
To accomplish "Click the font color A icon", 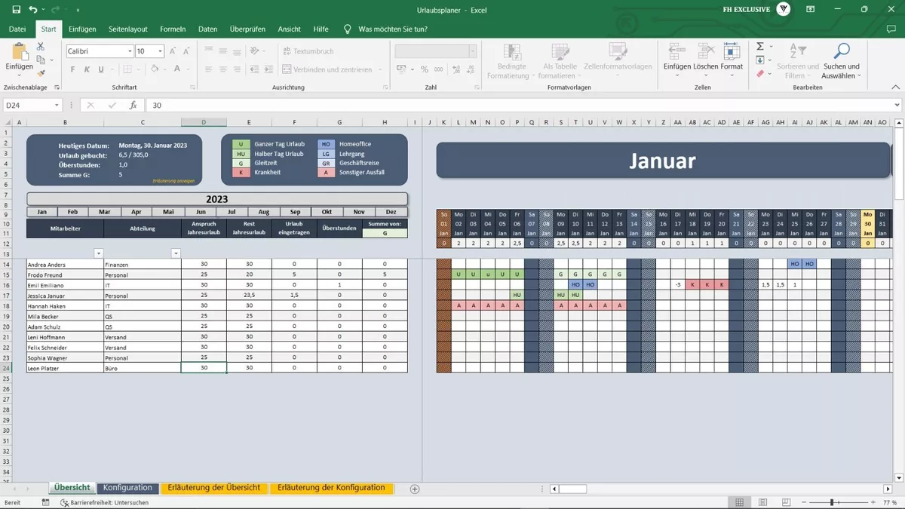I will (178, 69).
